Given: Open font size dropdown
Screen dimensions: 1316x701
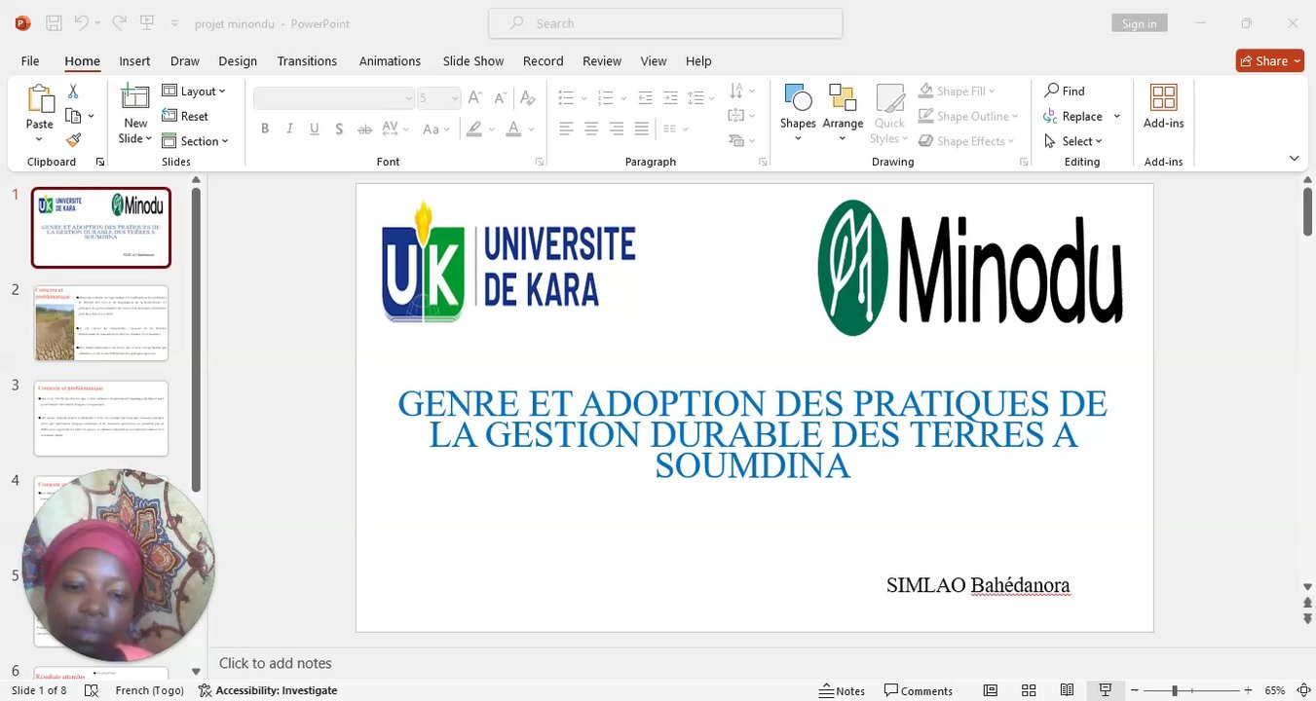Looking at the screenshot, I should (454, 98).
